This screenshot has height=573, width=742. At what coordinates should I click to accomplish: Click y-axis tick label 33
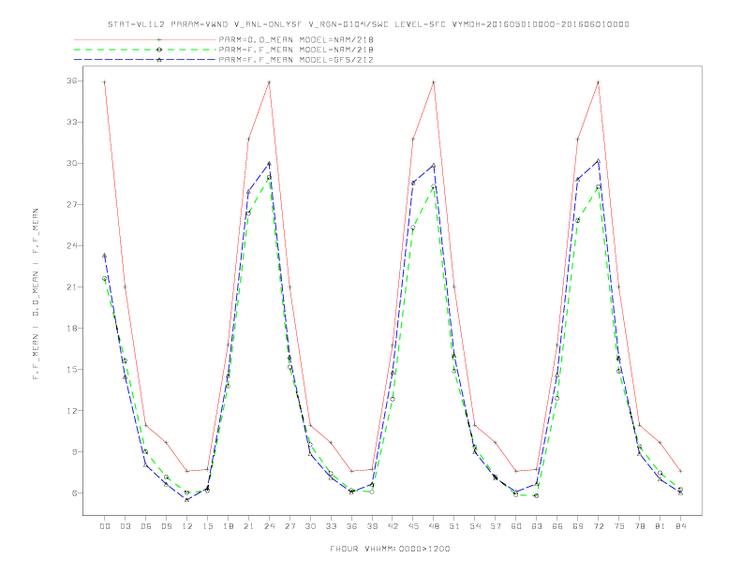[72, 122]
